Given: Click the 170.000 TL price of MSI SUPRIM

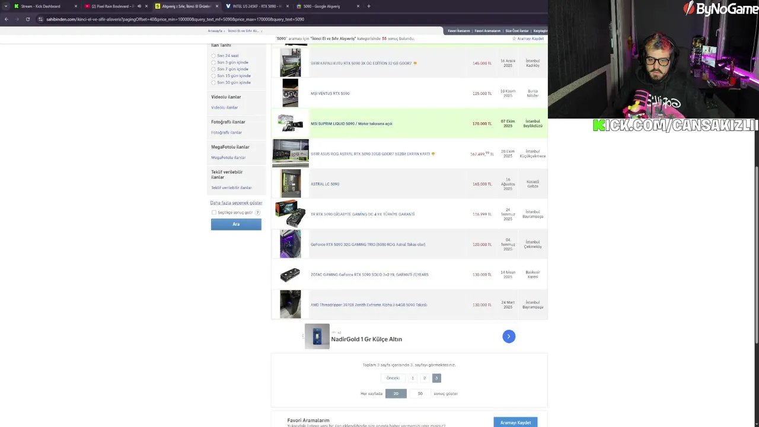Looking at the screenshot, I should pyautogui.click(x=482, y=124).
